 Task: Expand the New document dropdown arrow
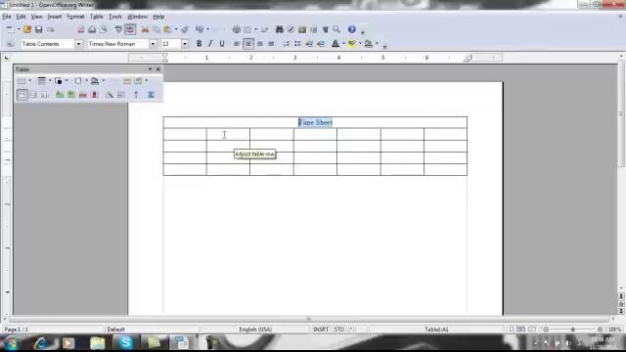pos(19,29)
